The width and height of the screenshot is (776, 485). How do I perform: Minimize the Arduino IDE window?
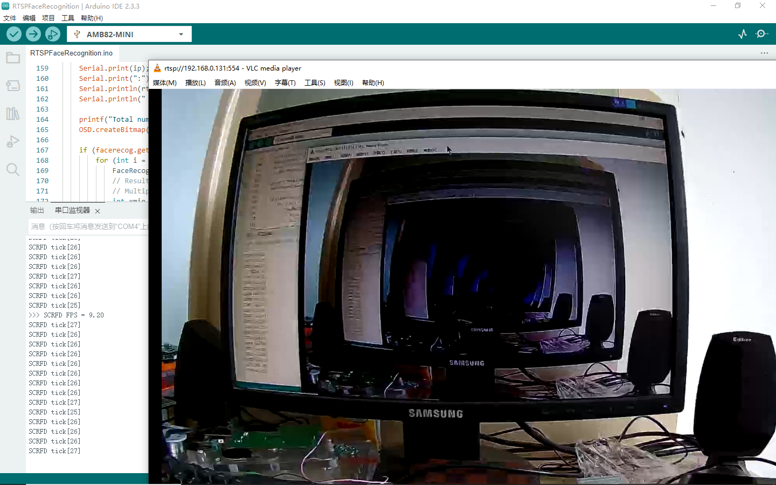pyautogui.click(x=713, y=6)
